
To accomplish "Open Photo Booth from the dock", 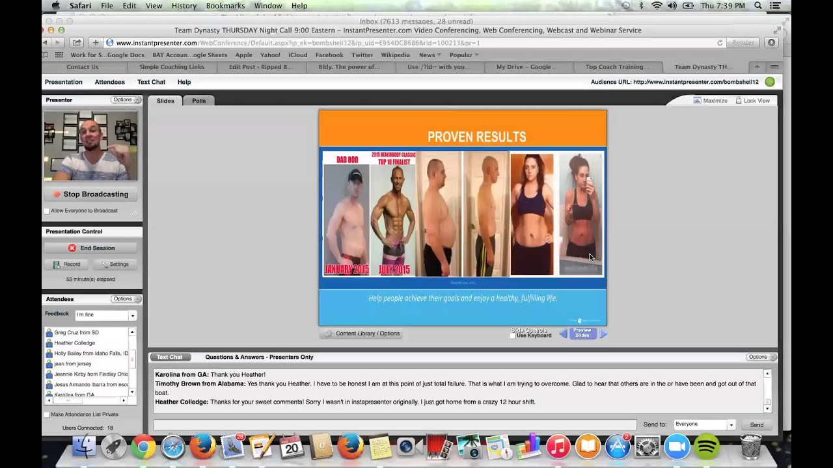I will click(439, 447).
